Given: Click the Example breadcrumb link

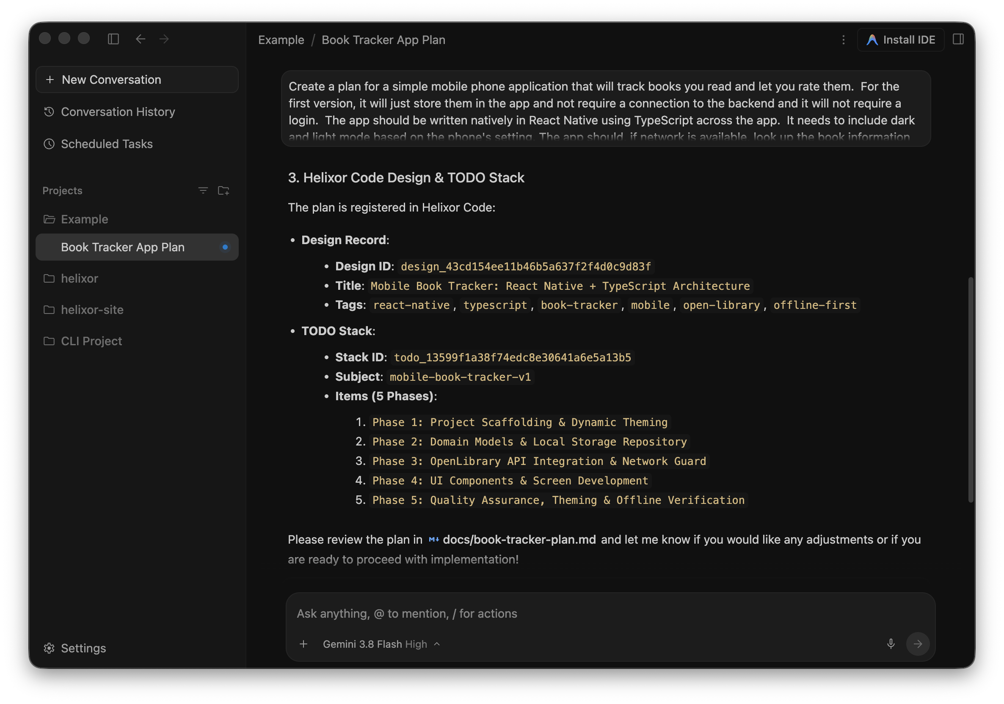Looking at the screenshot, I should [x=281, y=40].
